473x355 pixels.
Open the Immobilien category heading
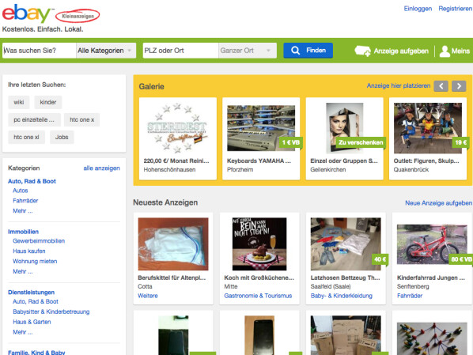[x=23, y=232]
